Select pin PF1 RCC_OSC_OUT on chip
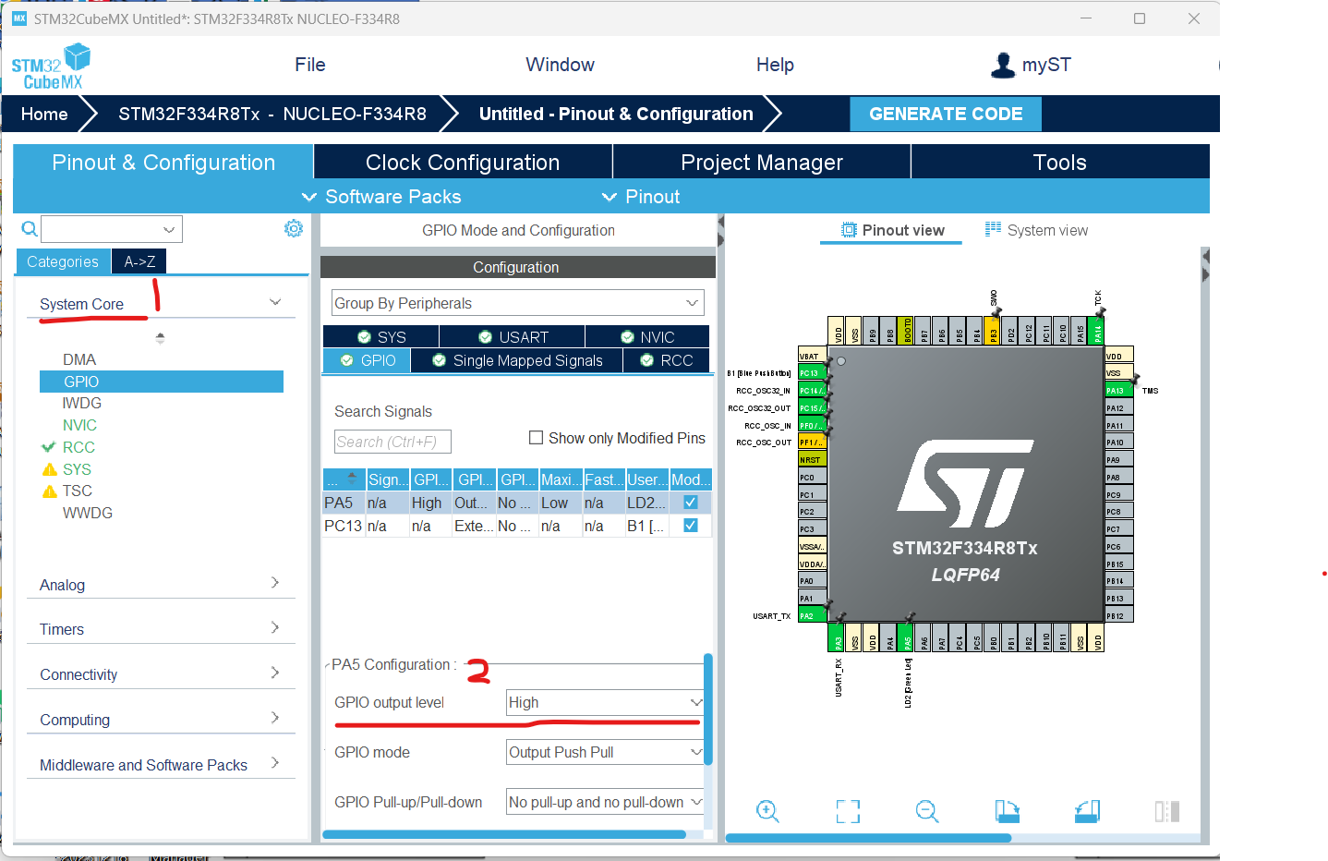The image size is (1328, 861). (812, 443)
